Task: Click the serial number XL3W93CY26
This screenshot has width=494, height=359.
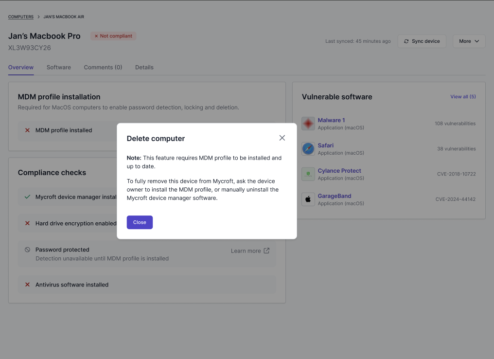Action: pyautogui.click(x=29, y=48)
